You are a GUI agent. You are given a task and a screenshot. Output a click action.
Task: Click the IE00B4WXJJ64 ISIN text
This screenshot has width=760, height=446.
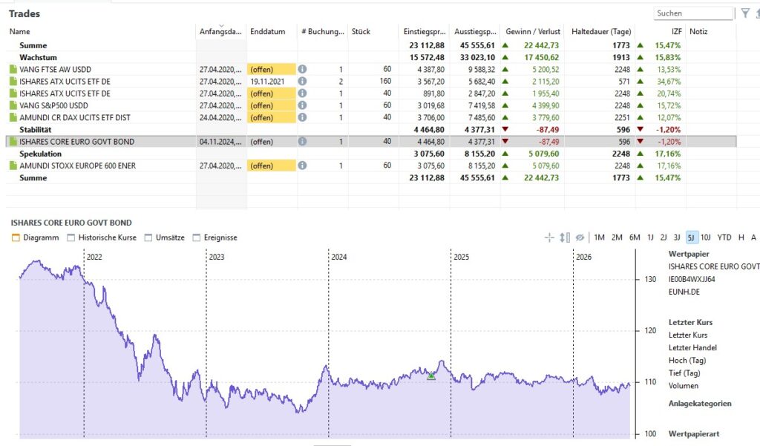pyautogui.click(x=692, y=279)
